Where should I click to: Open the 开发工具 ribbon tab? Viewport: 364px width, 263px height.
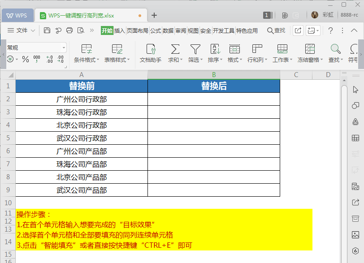[x=224, y=30]
